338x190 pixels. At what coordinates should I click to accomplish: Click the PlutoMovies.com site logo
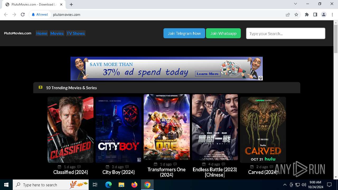18,33
